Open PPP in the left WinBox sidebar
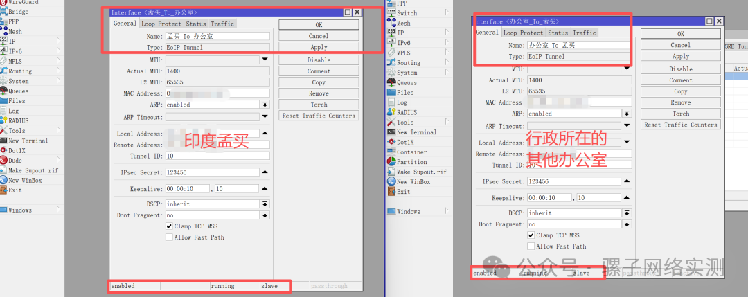748x297 pixels. pyautogui.click(x=13, y=21)
